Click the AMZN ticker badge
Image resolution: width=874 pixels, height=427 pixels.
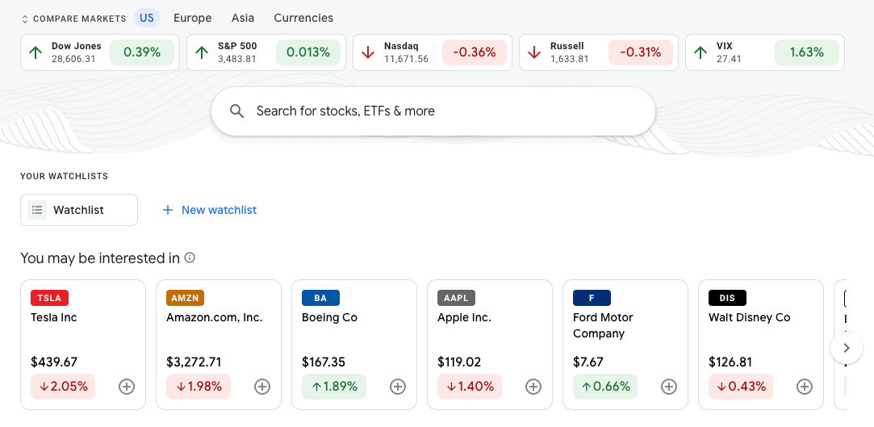(185, 298)
